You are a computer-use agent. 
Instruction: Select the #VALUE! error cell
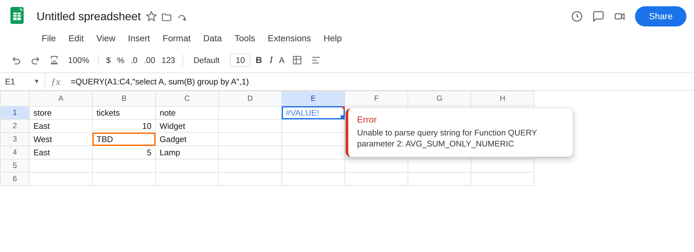tap(313, 113)
